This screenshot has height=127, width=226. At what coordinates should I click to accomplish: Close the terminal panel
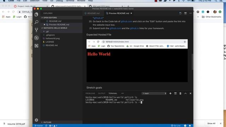point(190,93)
